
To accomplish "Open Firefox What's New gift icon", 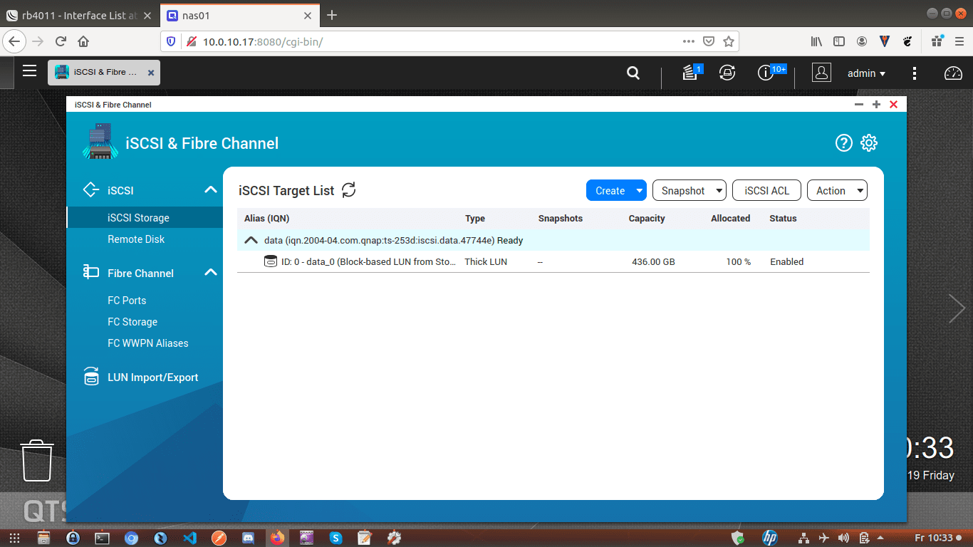I will (x=937, y=41).
